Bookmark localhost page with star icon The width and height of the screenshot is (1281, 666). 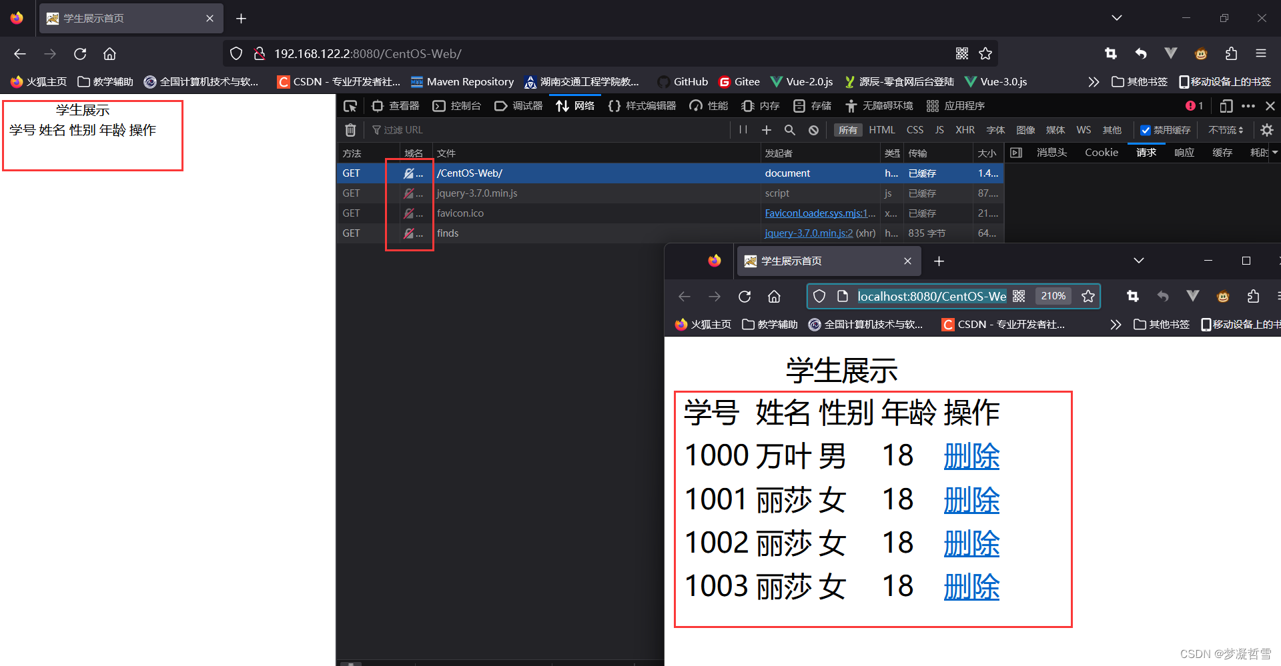[x=1088, y=297]
